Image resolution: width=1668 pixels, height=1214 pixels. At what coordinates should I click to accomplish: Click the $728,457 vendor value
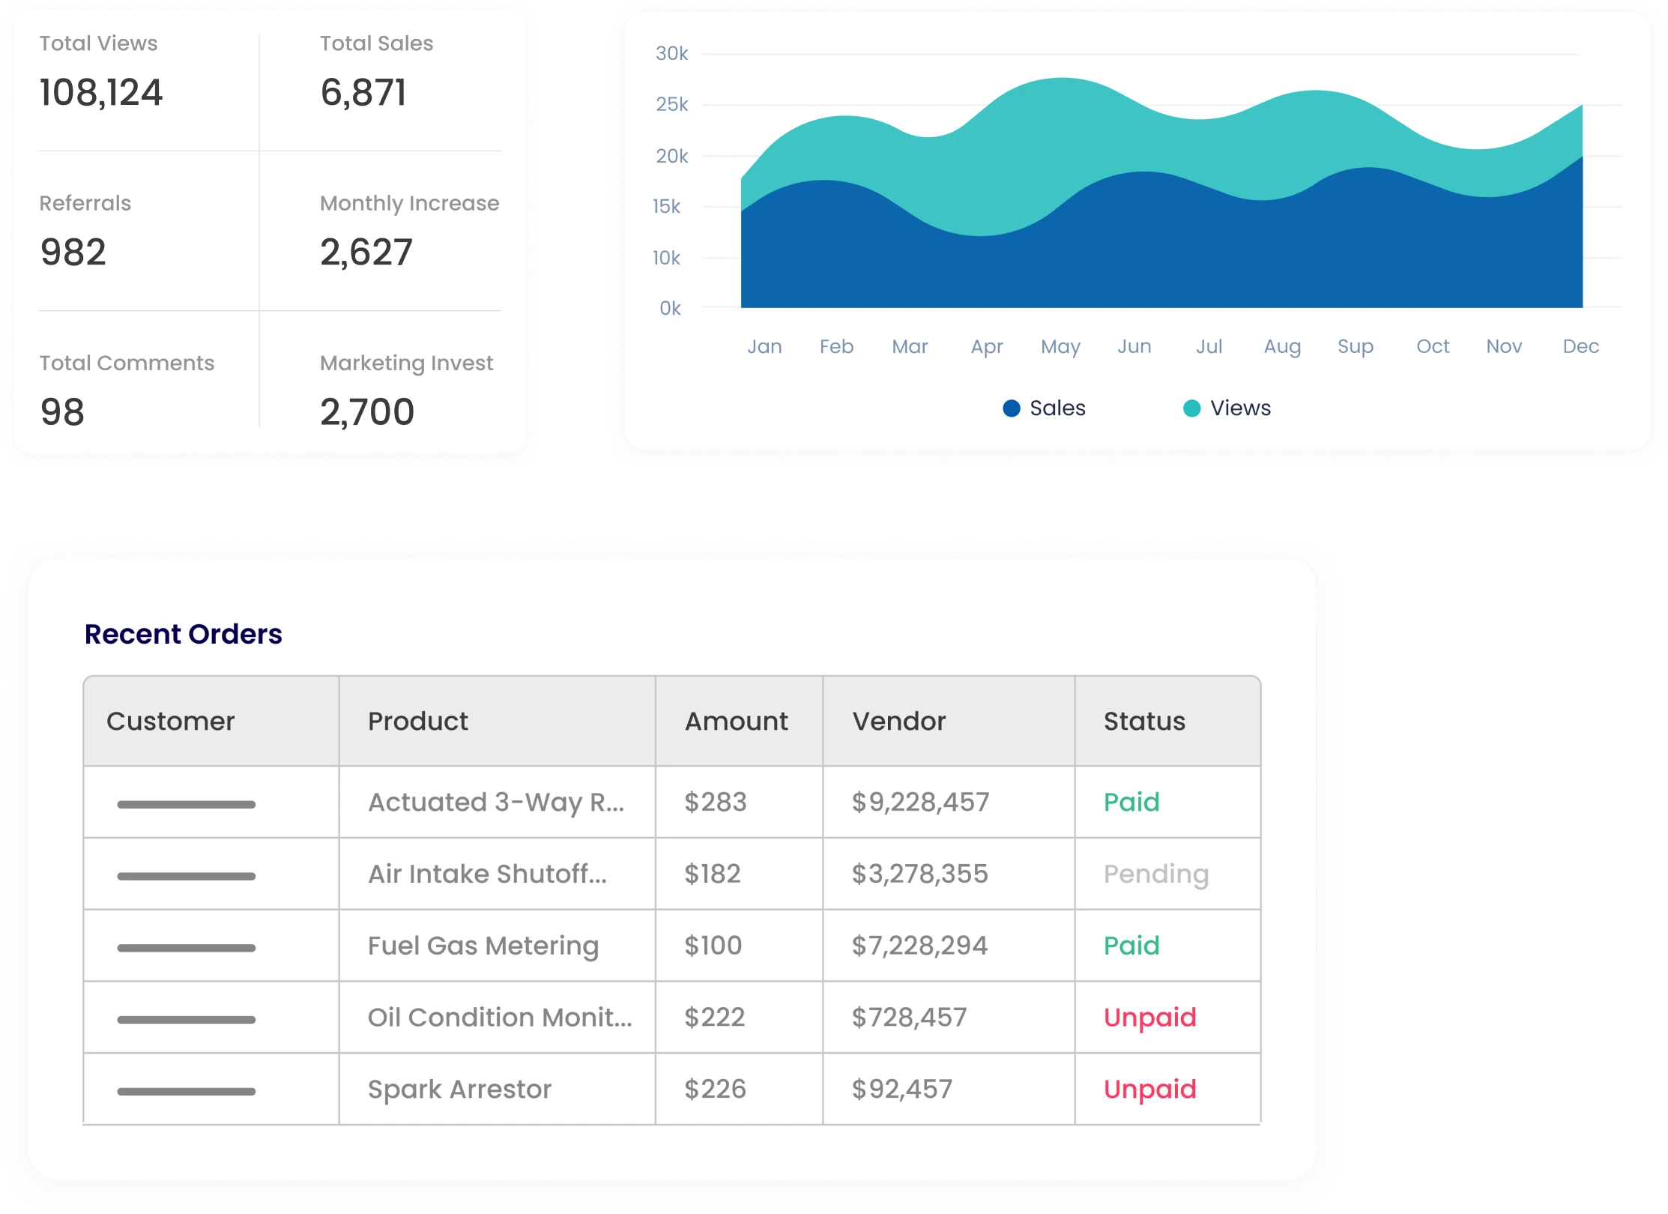[909, 1018]
